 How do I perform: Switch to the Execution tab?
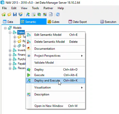tap(108, 22)
